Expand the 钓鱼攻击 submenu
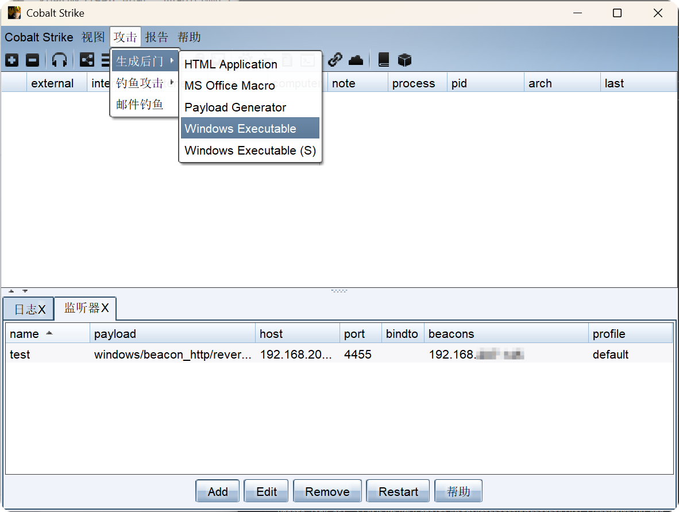 pos(145,83)
